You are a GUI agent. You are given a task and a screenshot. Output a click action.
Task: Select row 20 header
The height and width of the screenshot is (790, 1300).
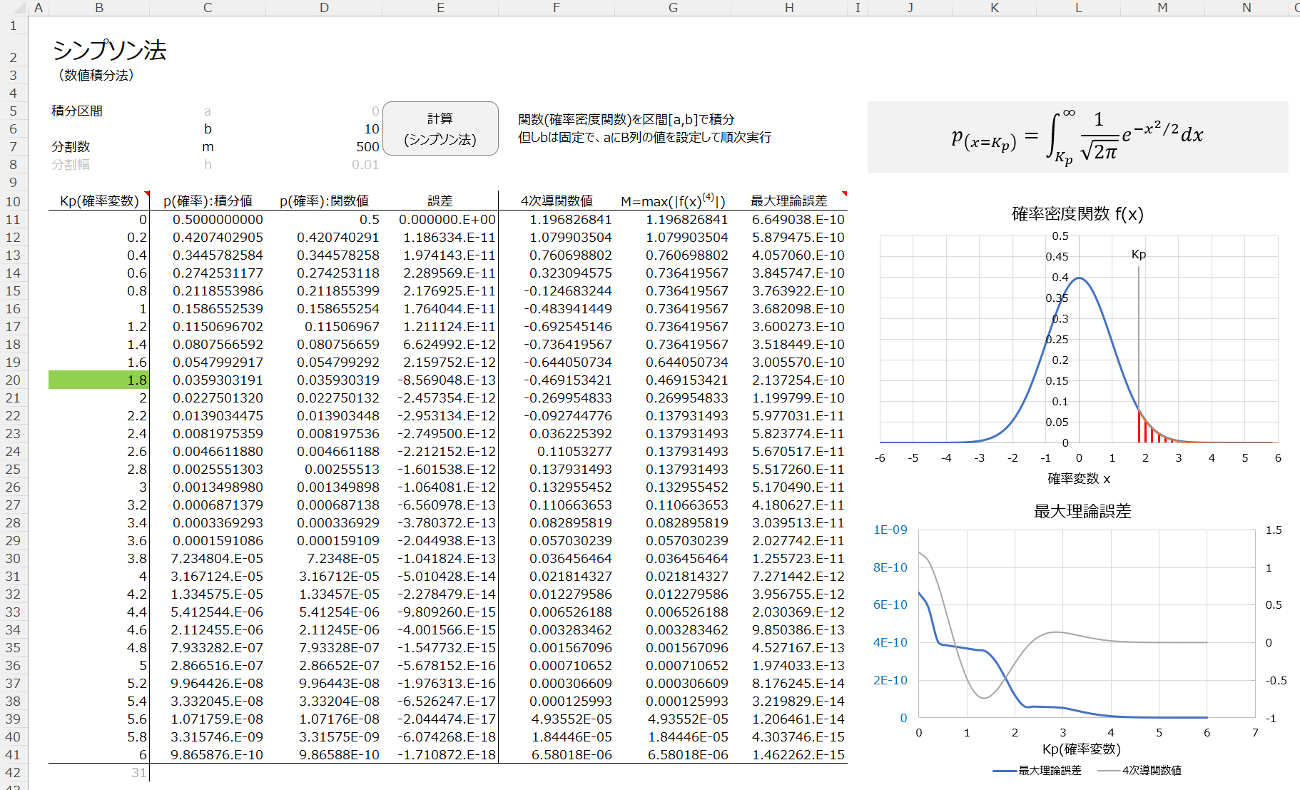(x=13, y=380)
